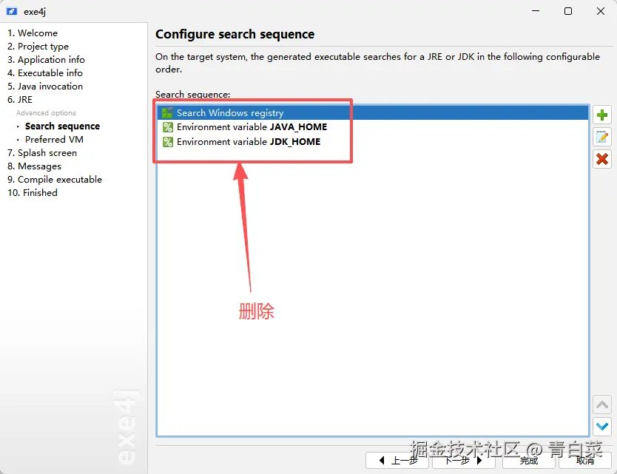Close the exe4j window

601,11
